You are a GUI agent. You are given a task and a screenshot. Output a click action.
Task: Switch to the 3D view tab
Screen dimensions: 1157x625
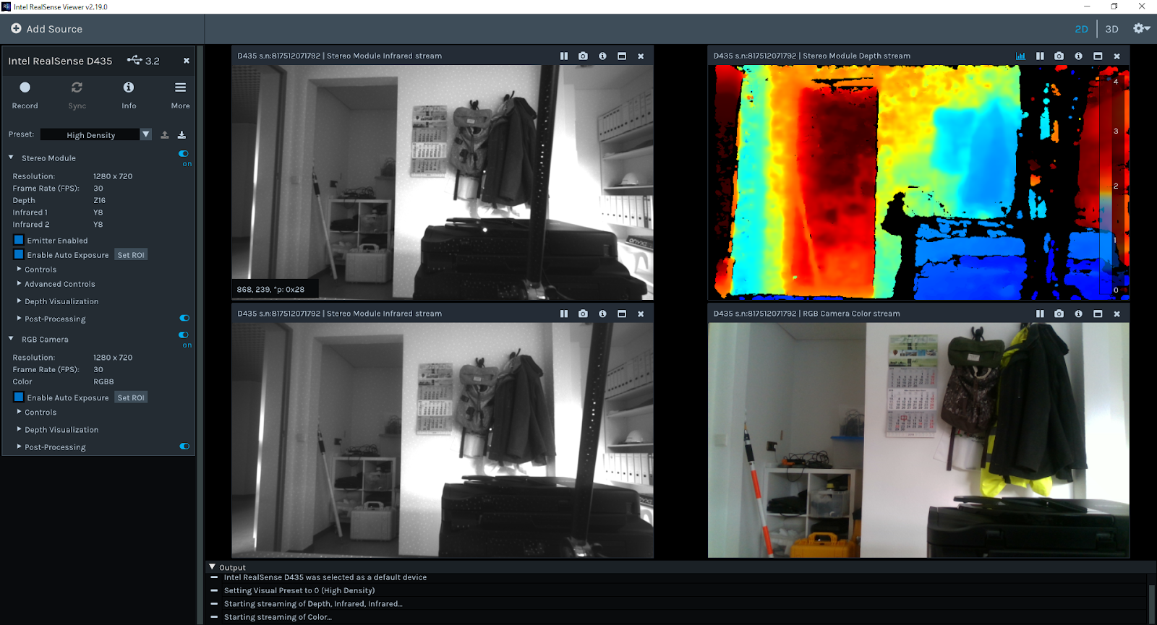tap(1111, 30)
